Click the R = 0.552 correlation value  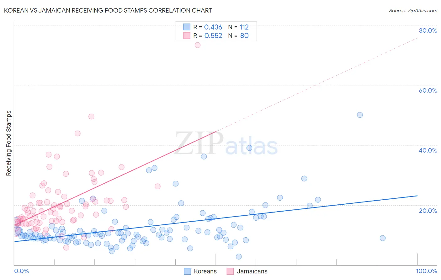point(208,35)
